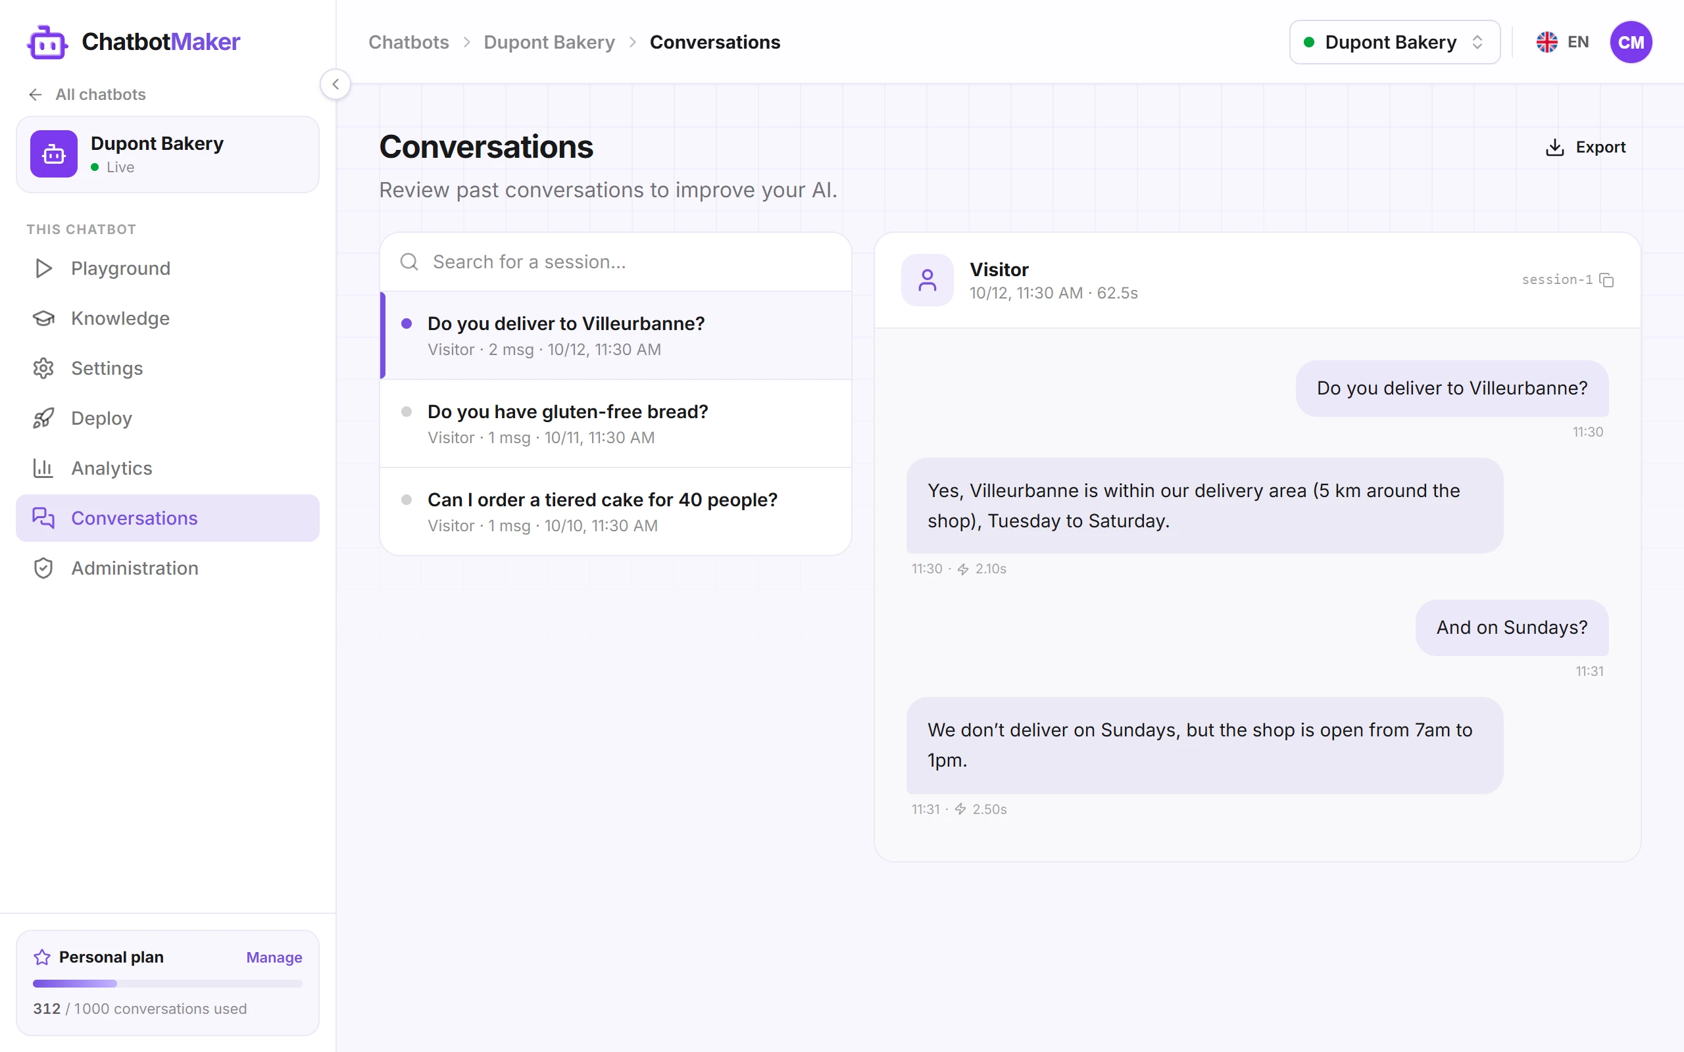Click the session-1 identifier text
This screenshot has width=1684, height=1052.
coord(1556,279)
